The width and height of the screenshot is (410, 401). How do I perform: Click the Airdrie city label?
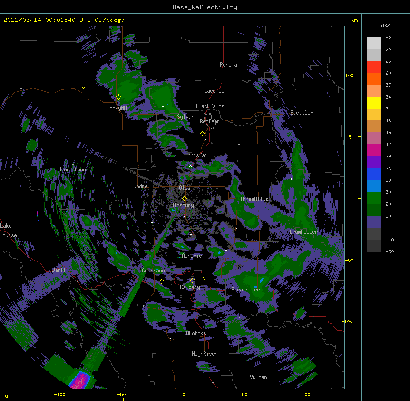click(x=192, y=256)
